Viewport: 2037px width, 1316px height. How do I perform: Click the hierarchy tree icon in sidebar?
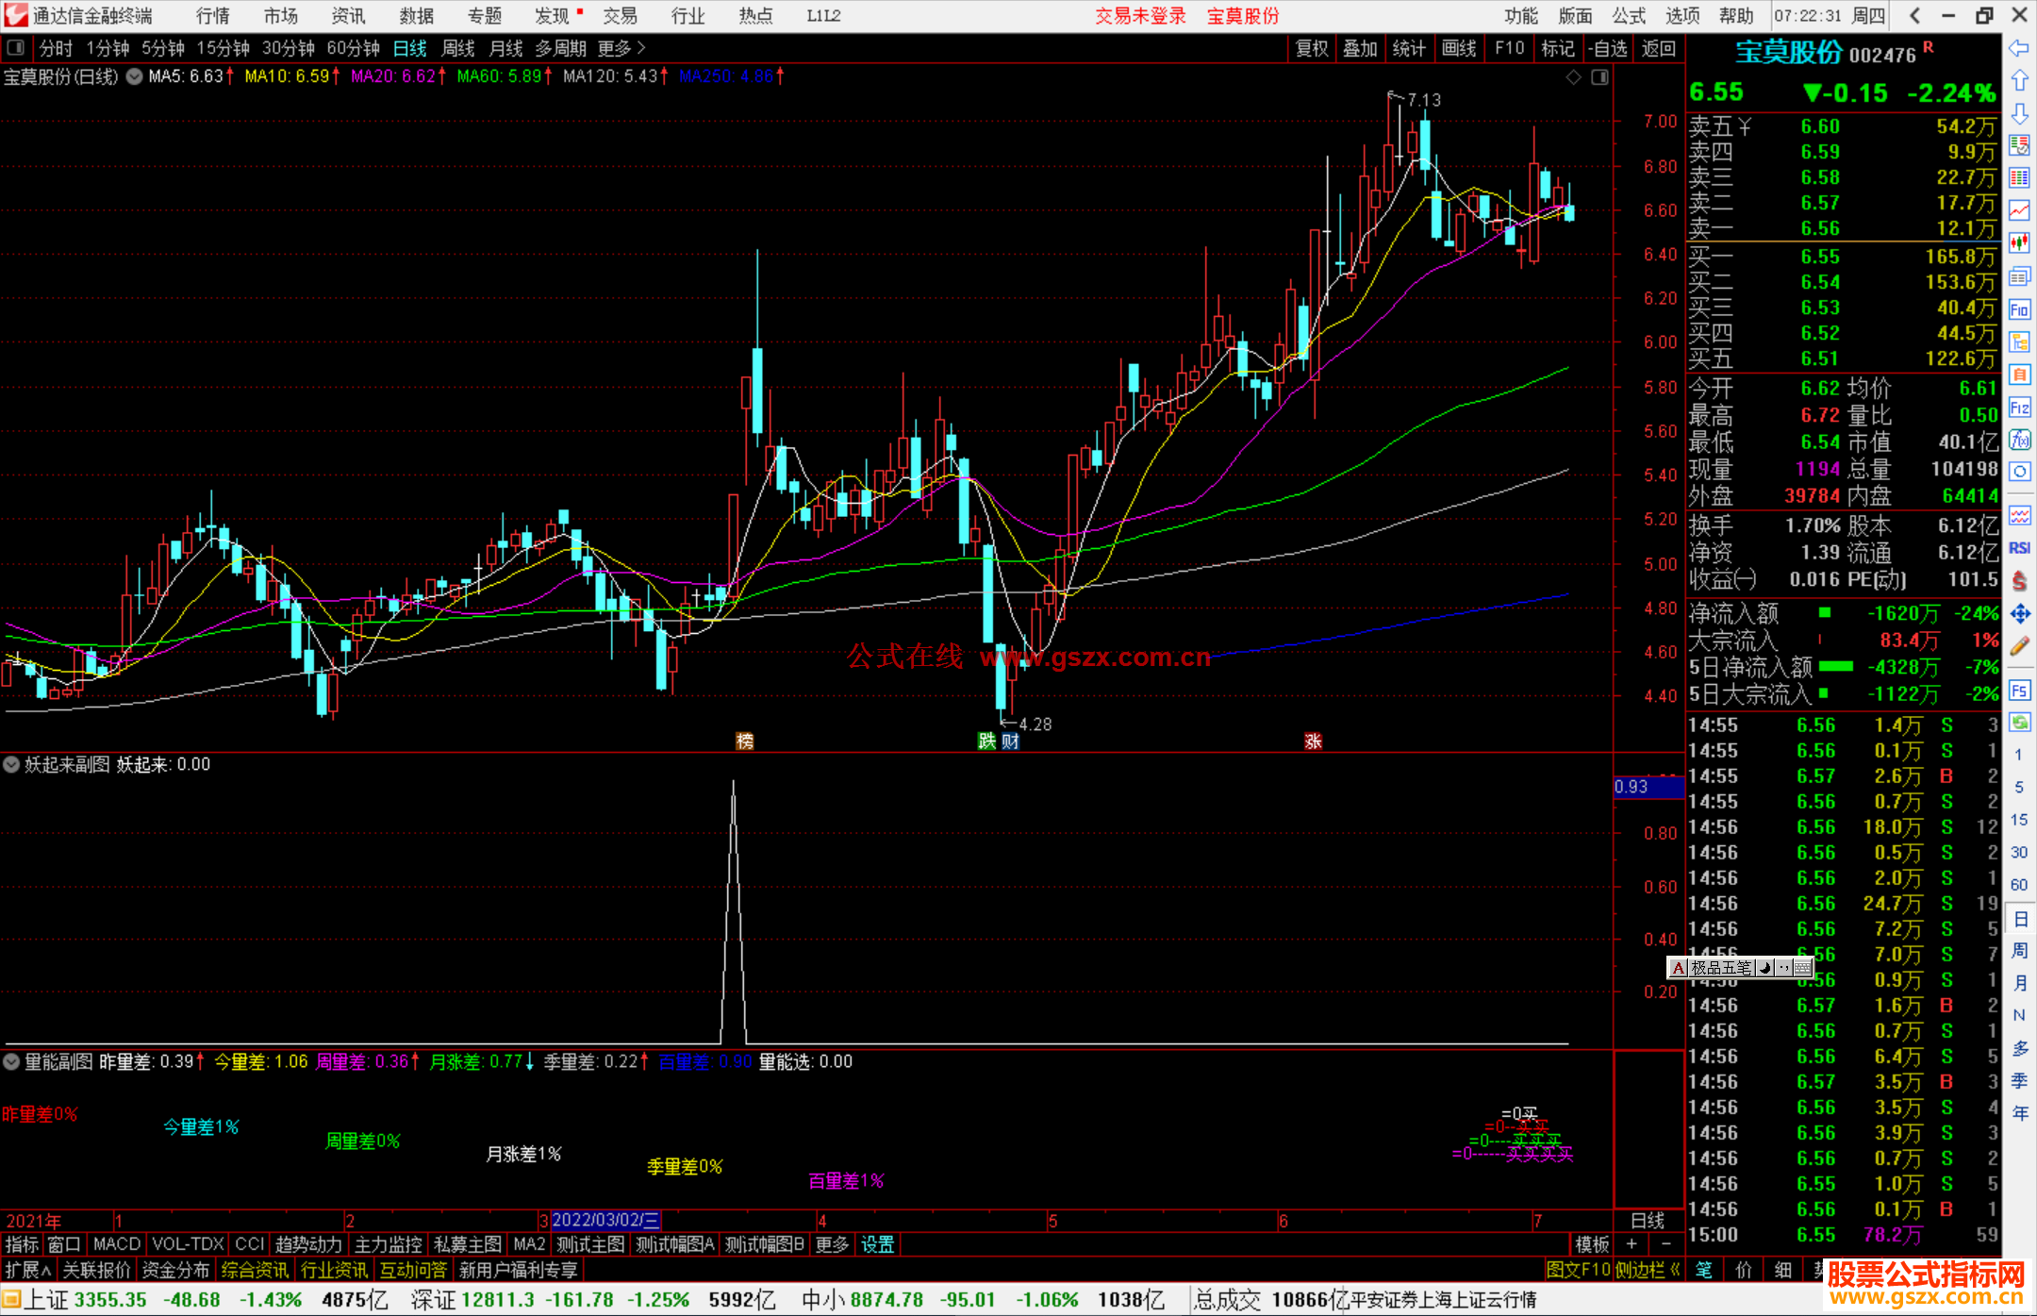2019,341
